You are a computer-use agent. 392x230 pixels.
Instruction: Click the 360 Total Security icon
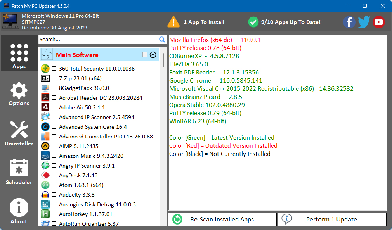(x=45, y=69)
